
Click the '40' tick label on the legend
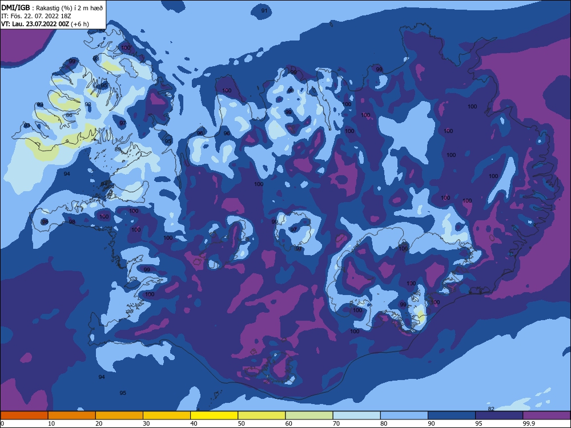(194, 423)
